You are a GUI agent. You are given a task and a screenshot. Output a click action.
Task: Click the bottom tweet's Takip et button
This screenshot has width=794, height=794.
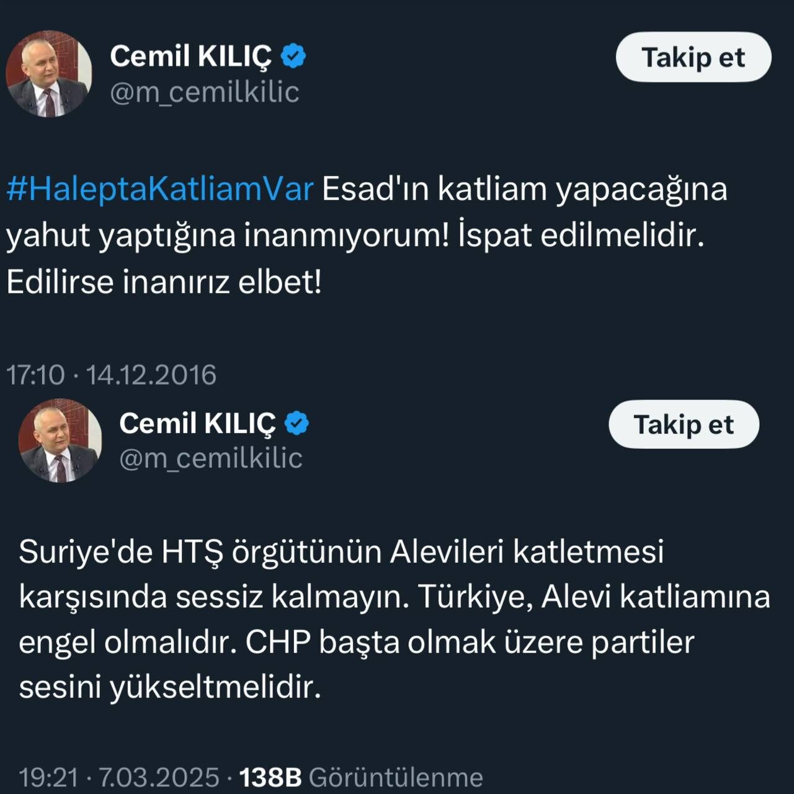coord(684,424)
